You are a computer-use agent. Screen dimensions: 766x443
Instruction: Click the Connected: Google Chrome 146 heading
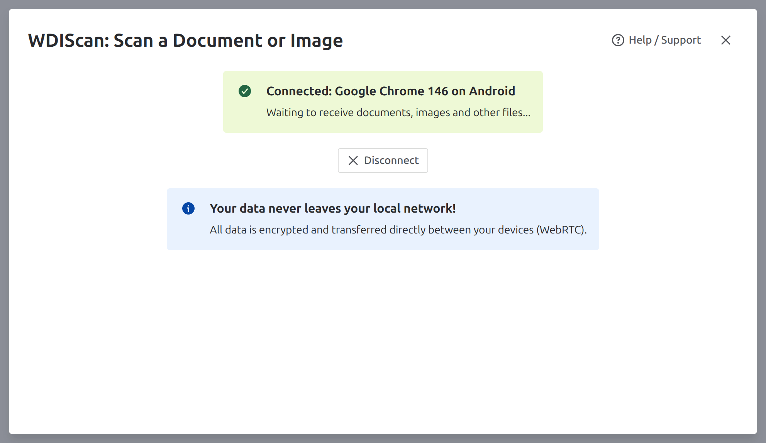[390, 91]
